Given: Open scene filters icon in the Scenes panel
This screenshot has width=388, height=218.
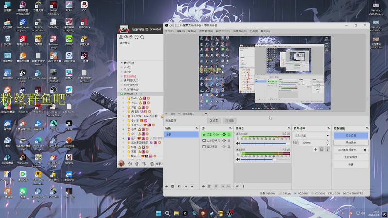Looking at the screenshot, I should [x=179, y=187].
